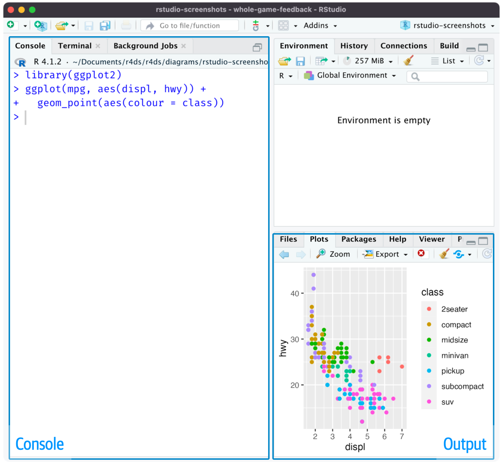
Task: Open the List view dropdown
Action: 447,60
